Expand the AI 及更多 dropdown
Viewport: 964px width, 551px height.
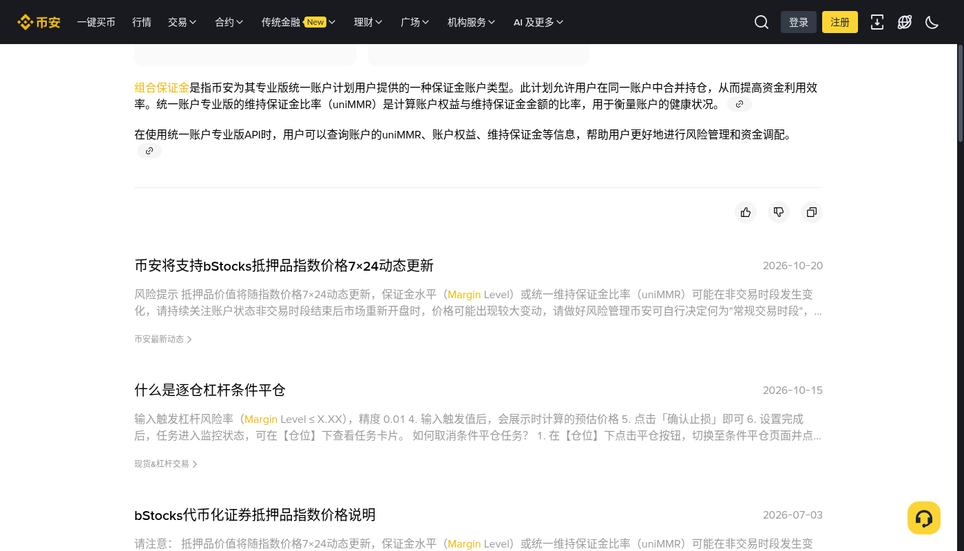point(538,22)
